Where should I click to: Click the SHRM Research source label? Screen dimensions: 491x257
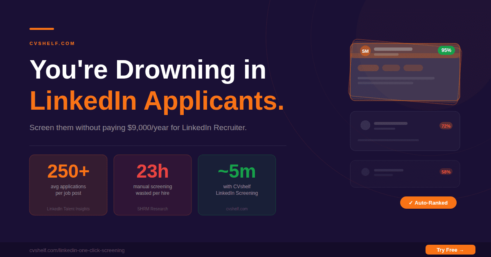[152, 208]
